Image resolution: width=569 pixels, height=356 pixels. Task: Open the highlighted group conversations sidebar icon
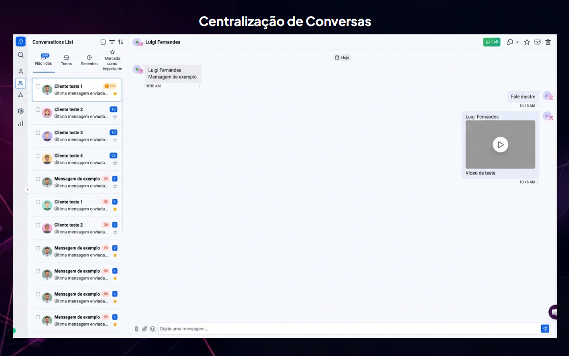(x=21, y=83)
